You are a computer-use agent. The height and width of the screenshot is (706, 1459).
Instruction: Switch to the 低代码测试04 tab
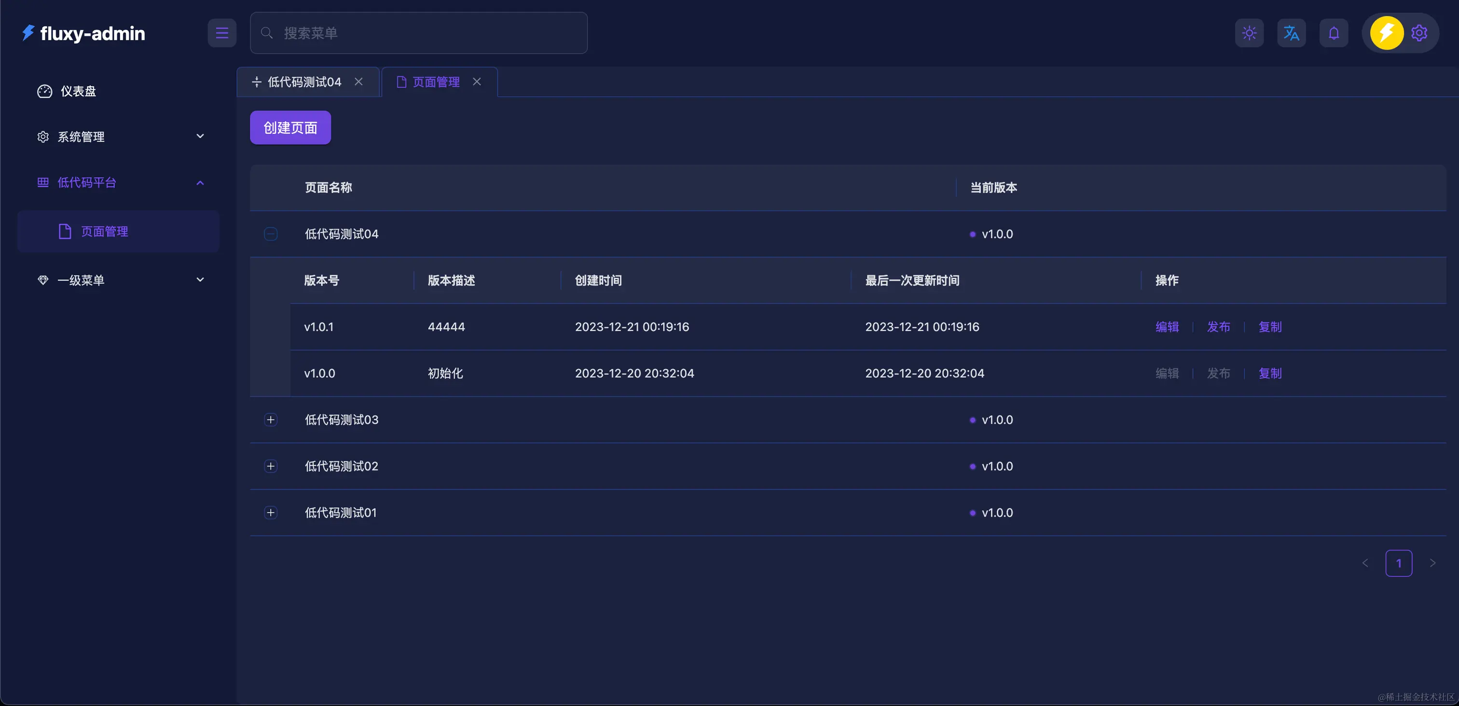(303, 82)
